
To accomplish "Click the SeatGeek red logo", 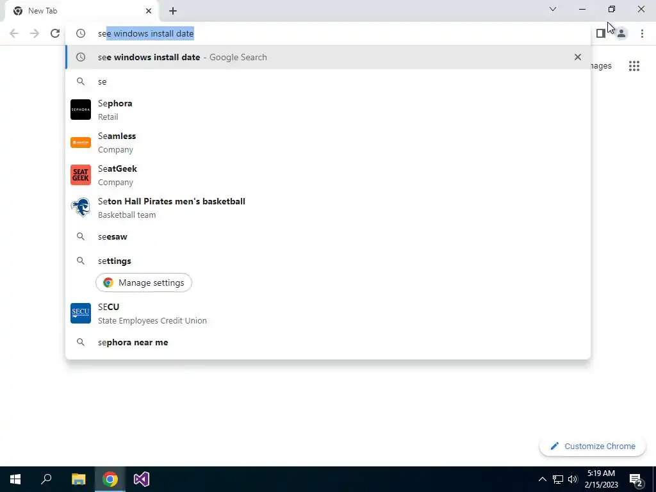I will click(81, 175).
